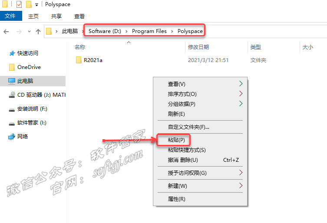
Task: Choose 属性(R) from context menu
Action: tap(200, 199)
